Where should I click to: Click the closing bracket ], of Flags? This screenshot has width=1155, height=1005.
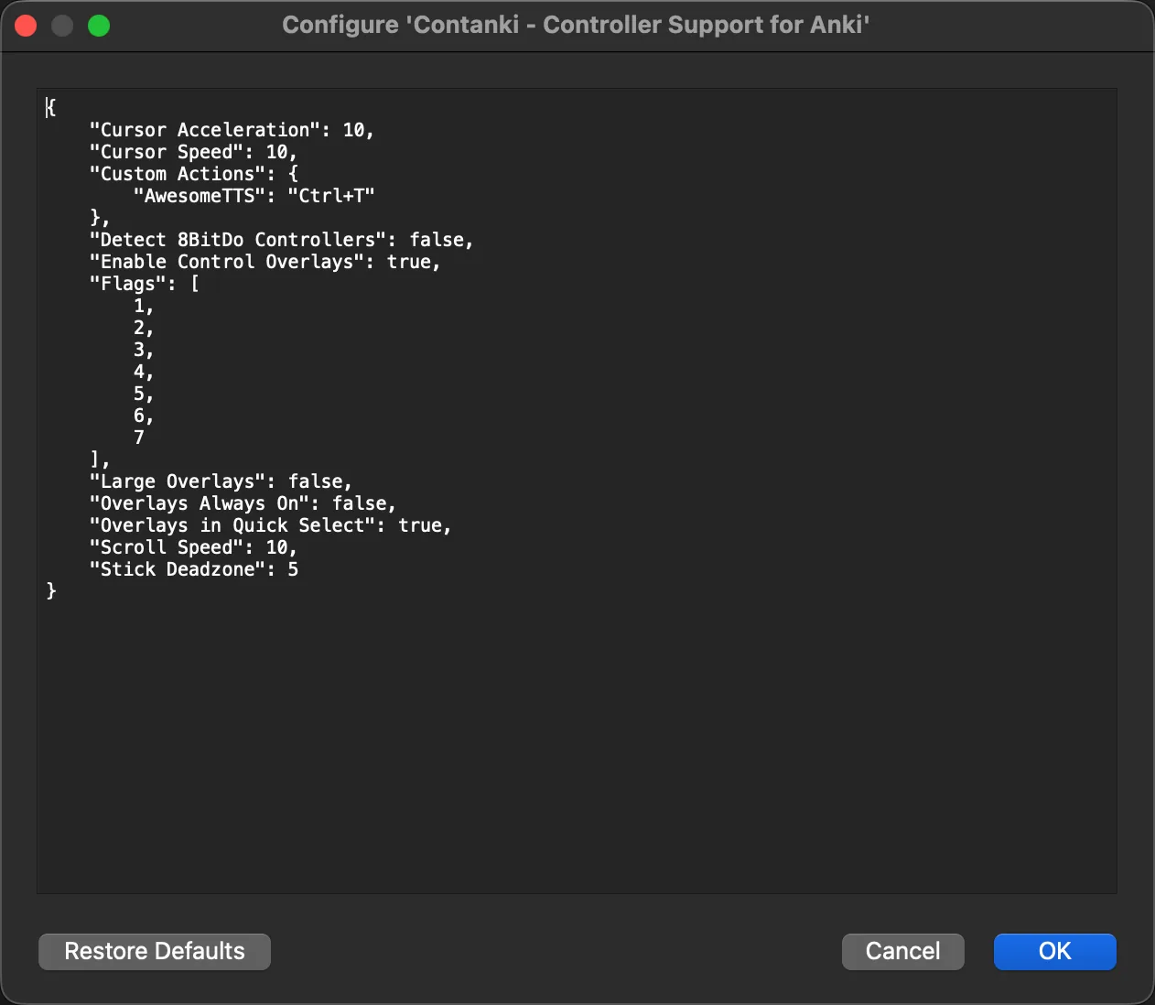100,459
